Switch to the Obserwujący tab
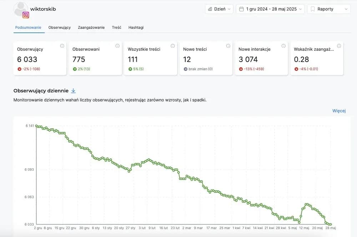Screen dimensions: 357x237 tap(59, 27)
